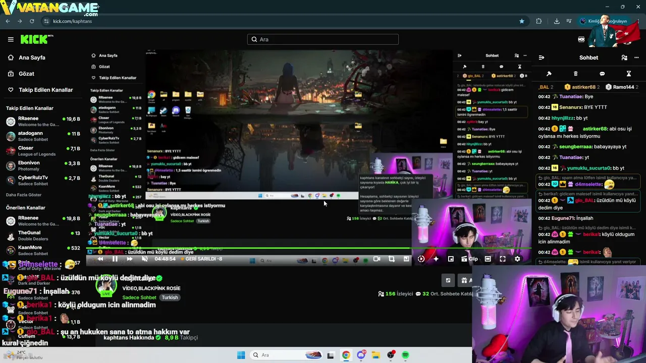Open Chrome from the taskbar
646x363 pixels.
tap(346, 355)
